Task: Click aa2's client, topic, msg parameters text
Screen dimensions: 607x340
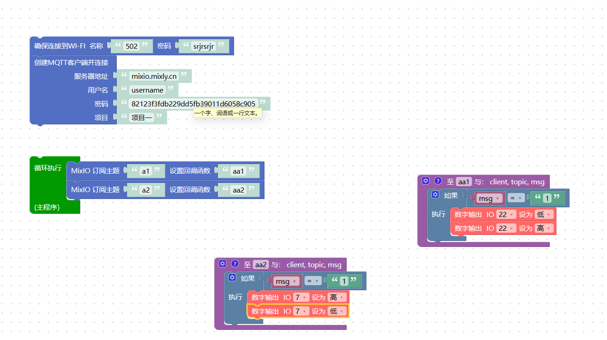Action: [314, 264]
